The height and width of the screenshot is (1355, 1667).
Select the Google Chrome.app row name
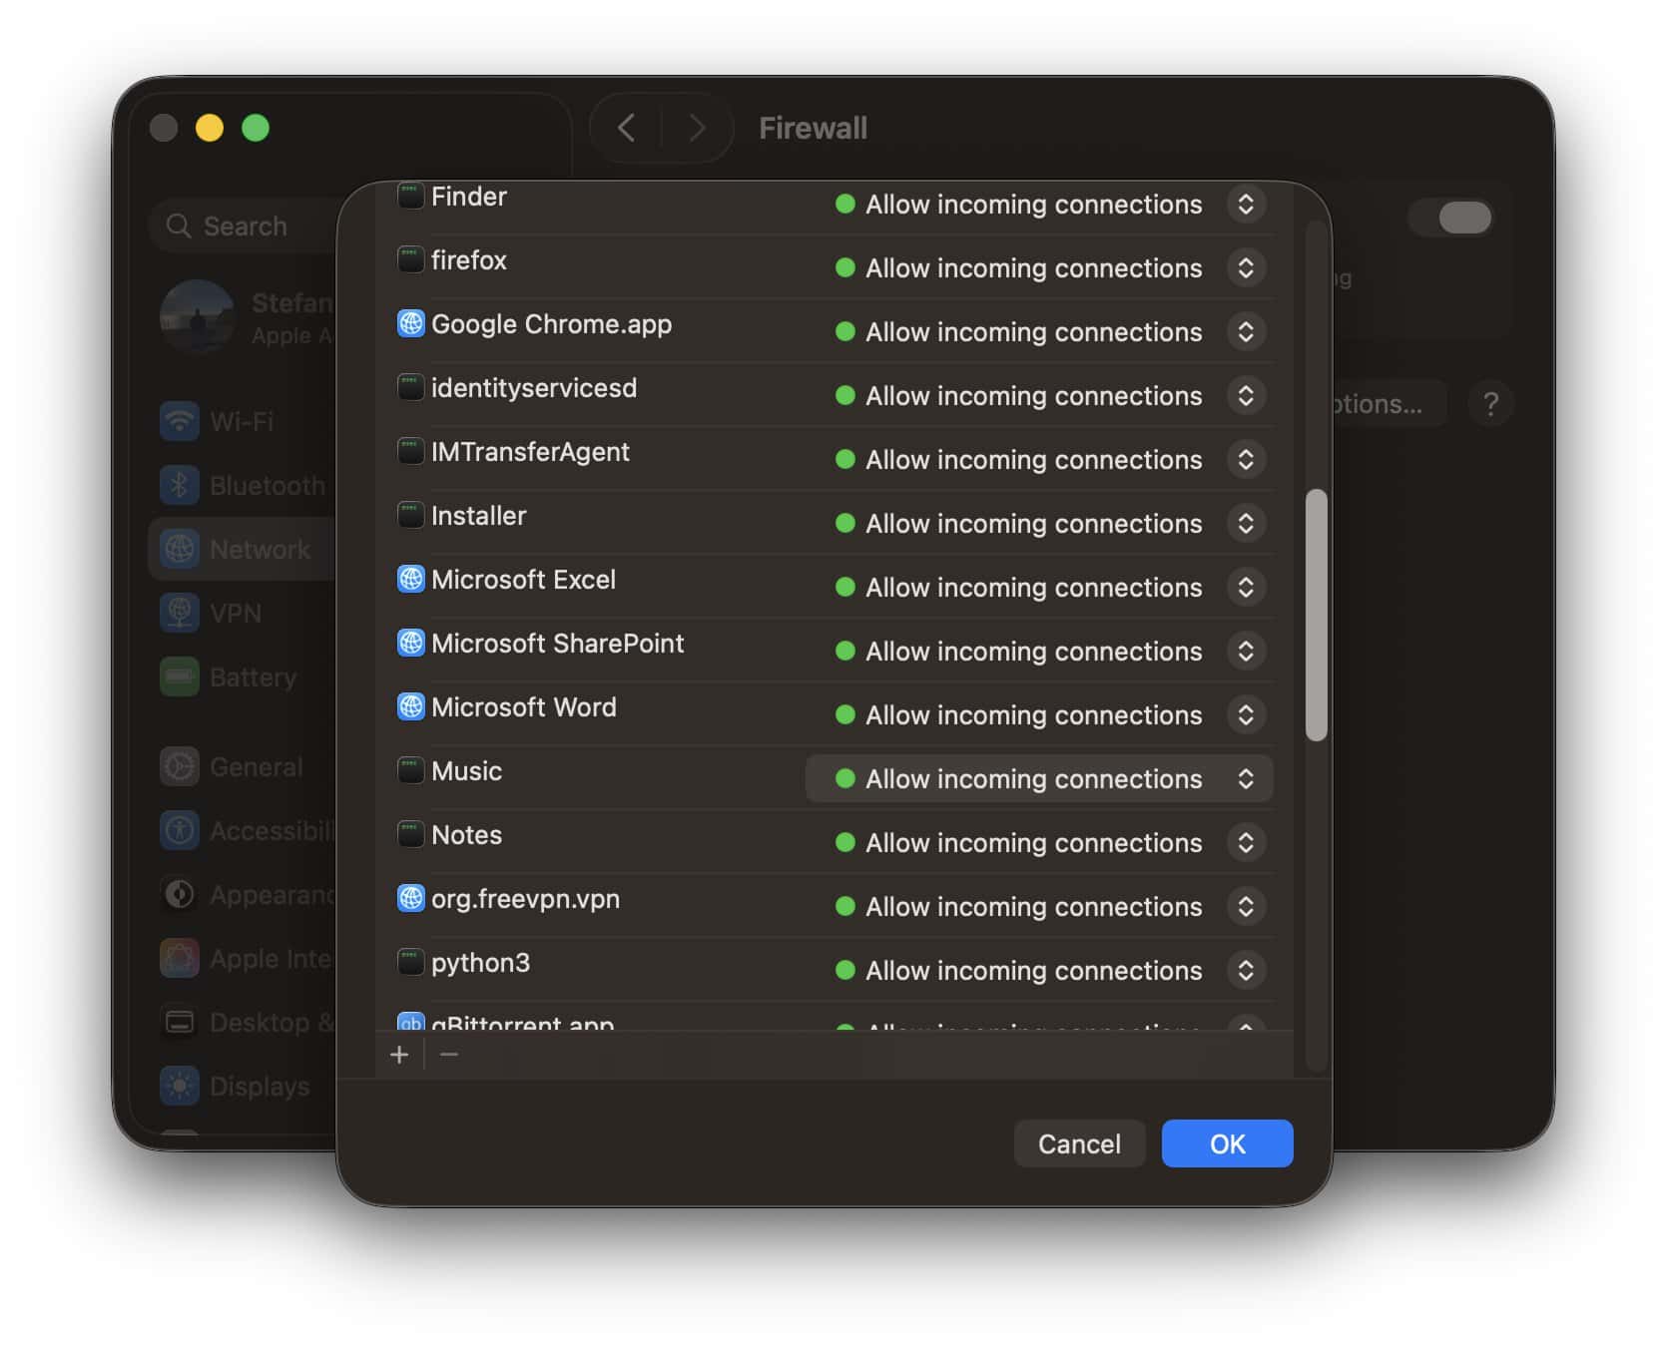[551, 324]
